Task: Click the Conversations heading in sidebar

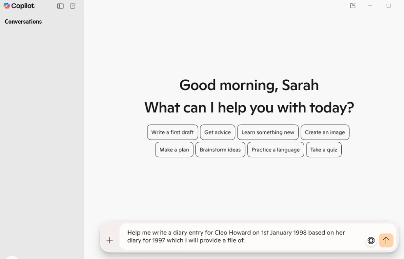Action: pyautogui.click(x=23, y=22)
